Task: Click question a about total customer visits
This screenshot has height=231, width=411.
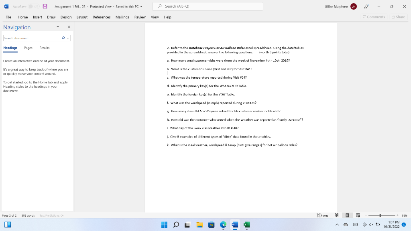Action: pyautogui.click(x=228, y=61)
